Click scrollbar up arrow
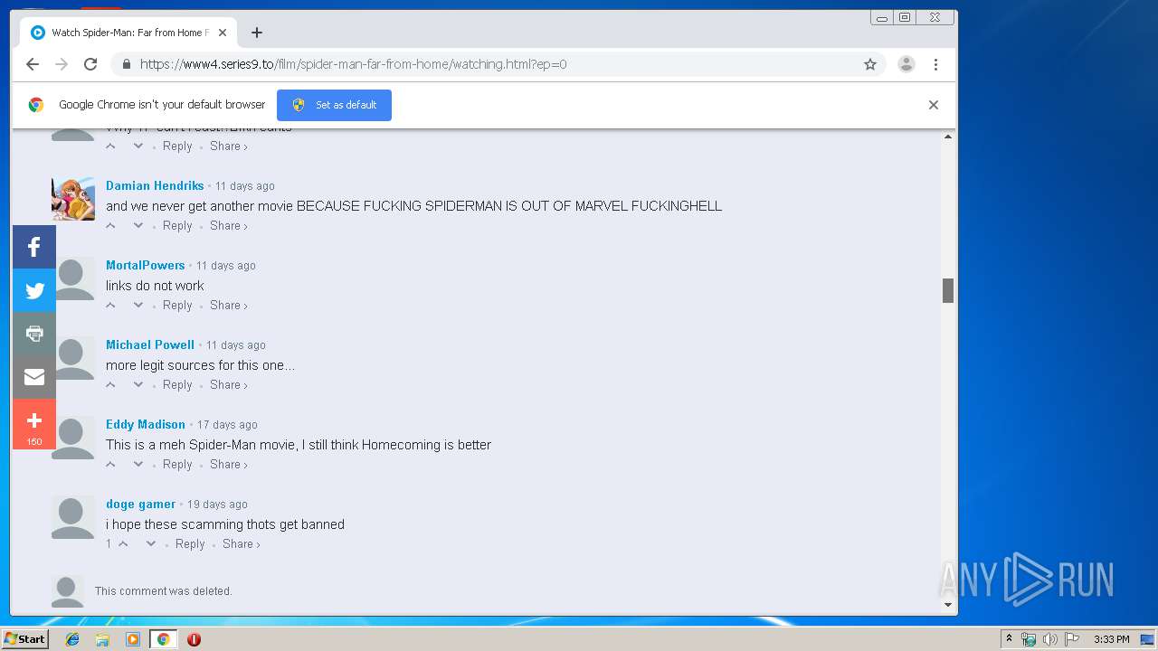The width and height of the screenshot is (1158, 651). click(948, 137)
